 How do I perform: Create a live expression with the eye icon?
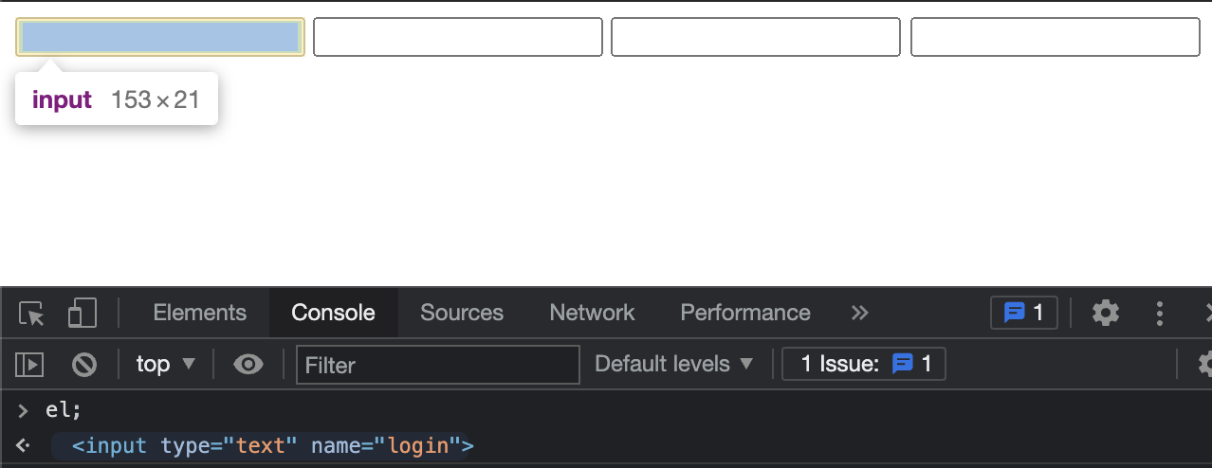pos(248,364)
